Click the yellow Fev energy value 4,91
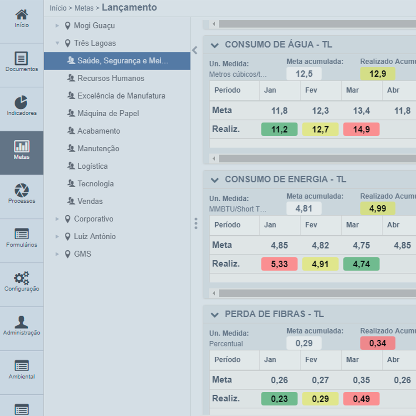 pos(320,264)
